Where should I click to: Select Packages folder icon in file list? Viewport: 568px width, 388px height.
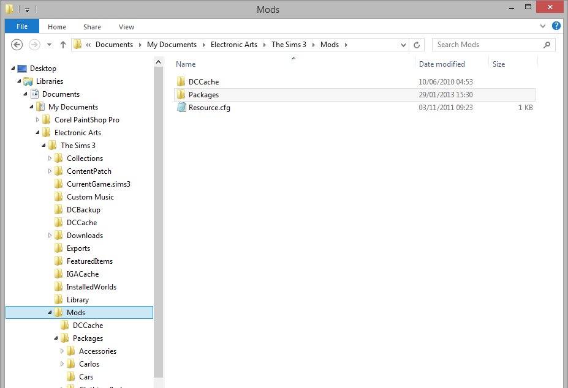pyautogui.click(x=181, y=94)
